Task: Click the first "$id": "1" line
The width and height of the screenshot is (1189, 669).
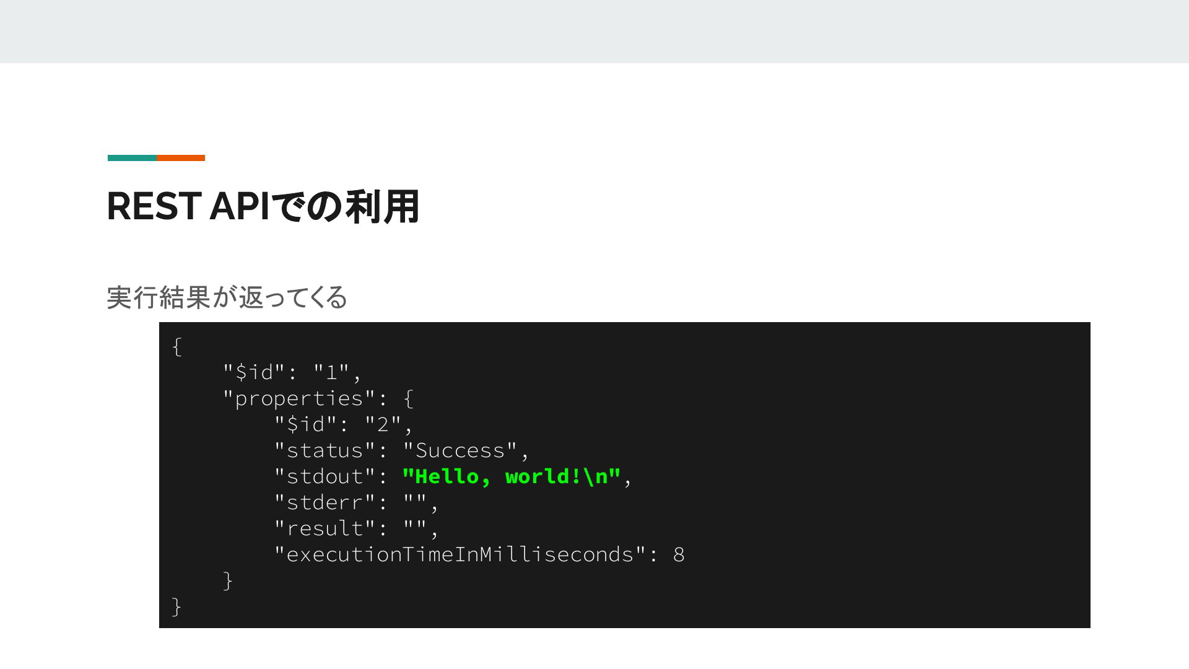Action: [292, 372]
